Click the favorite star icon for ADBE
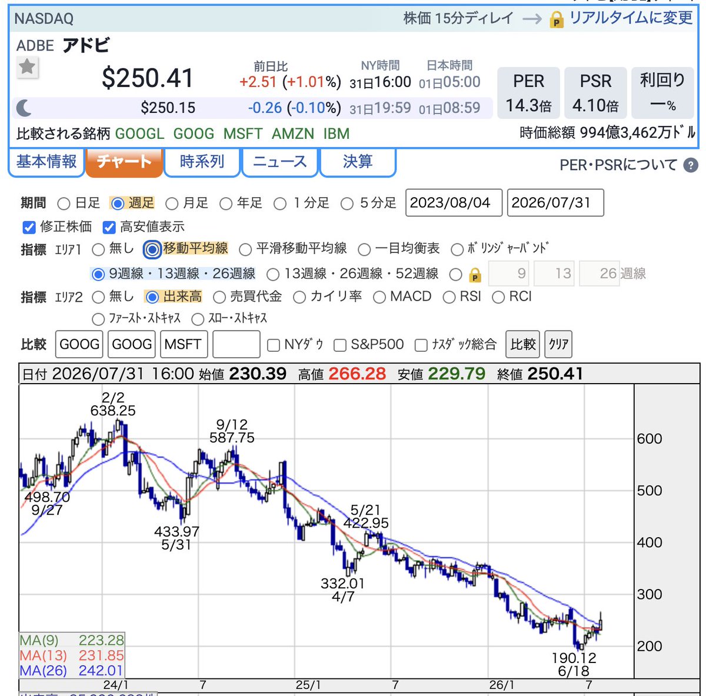The height and width of the screenshot is (696, 706). click(x=27, y=67)
